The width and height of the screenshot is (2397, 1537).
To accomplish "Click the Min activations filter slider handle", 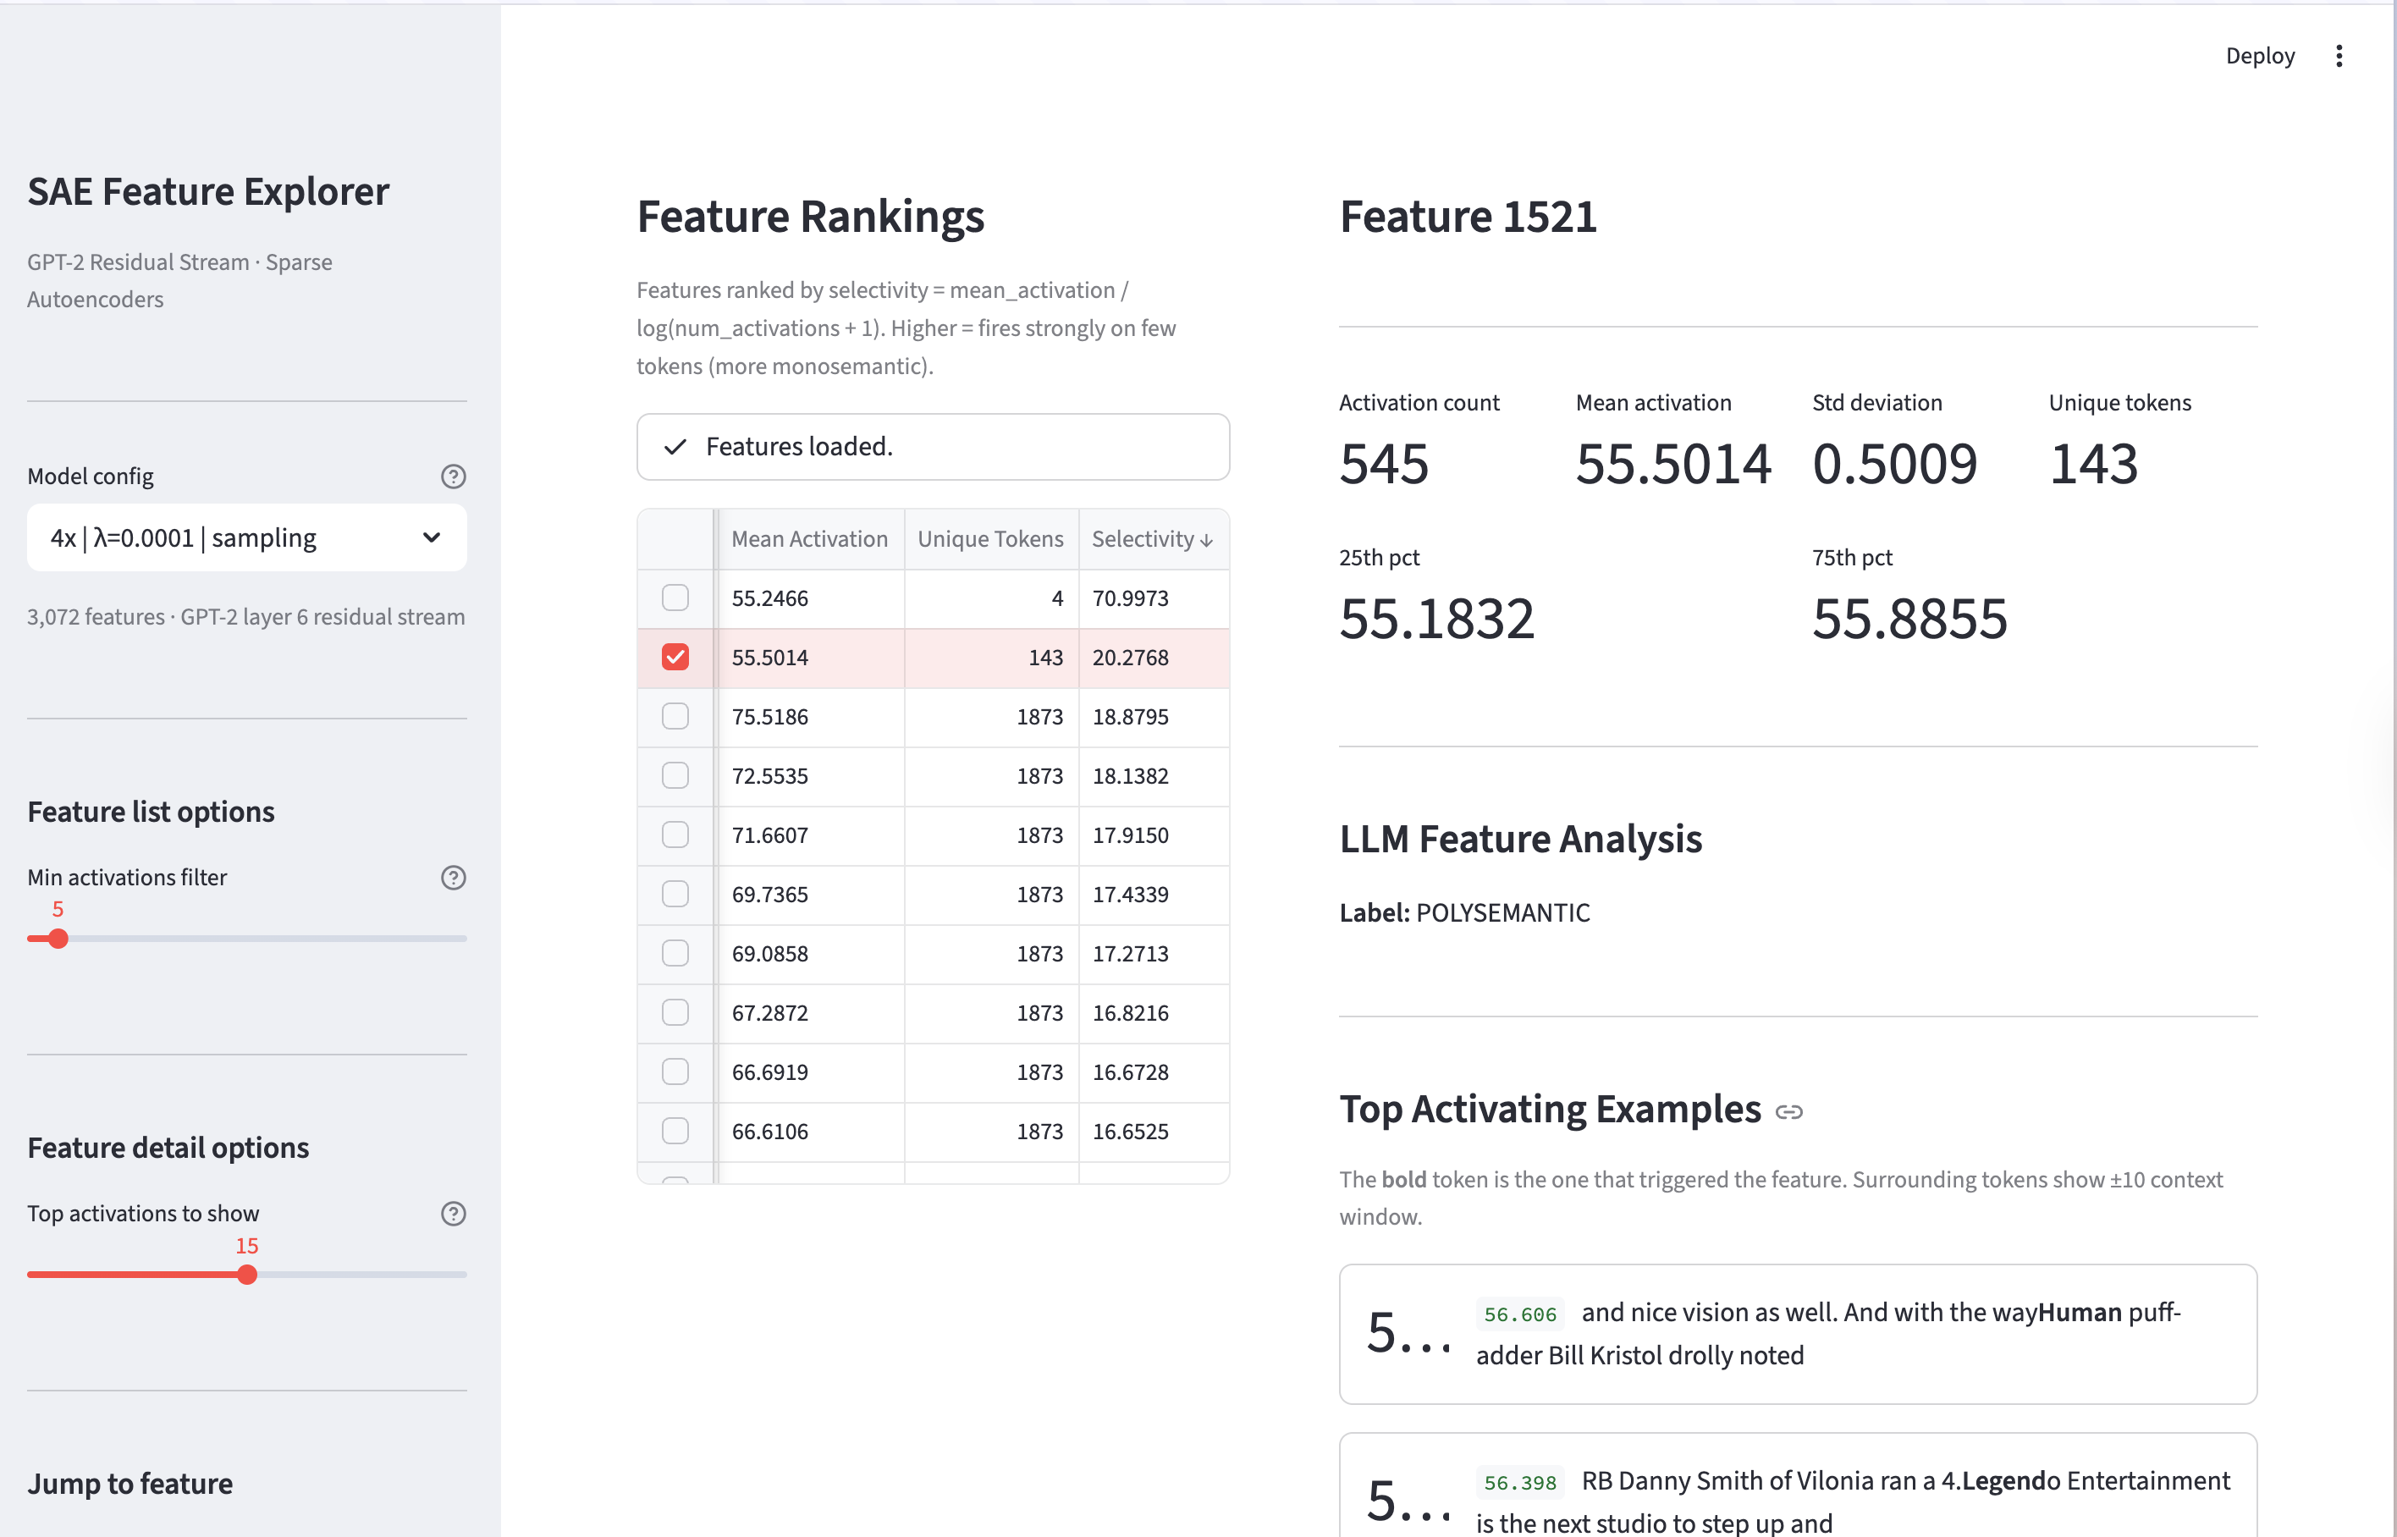I will [x=58, y=938].
